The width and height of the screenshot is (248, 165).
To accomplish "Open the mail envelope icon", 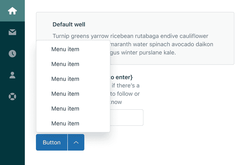I will [x=12, y=32].
